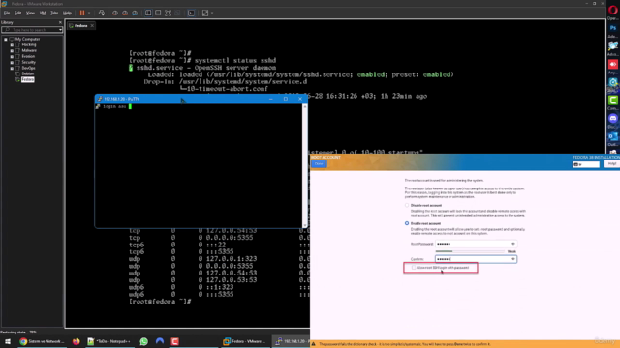Image resolution: width=620 pixels, height=348 pixels.
Task: Click the Done button in Root Account
Action: (319, 163)
